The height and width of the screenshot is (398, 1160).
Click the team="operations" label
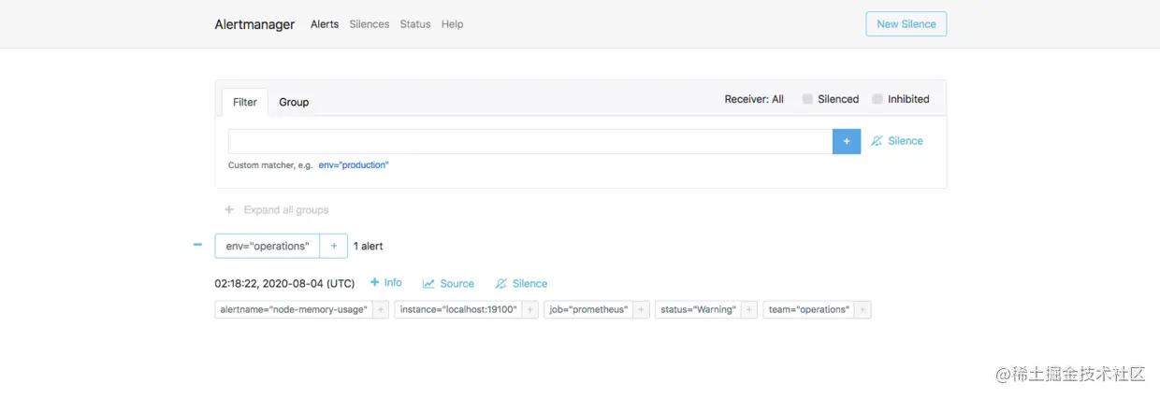809,309
